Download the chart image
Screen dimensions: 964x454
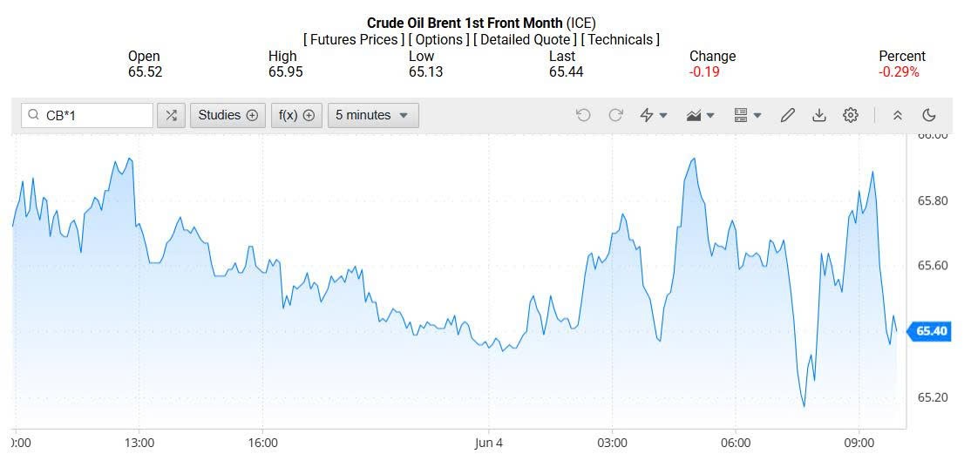819,115
